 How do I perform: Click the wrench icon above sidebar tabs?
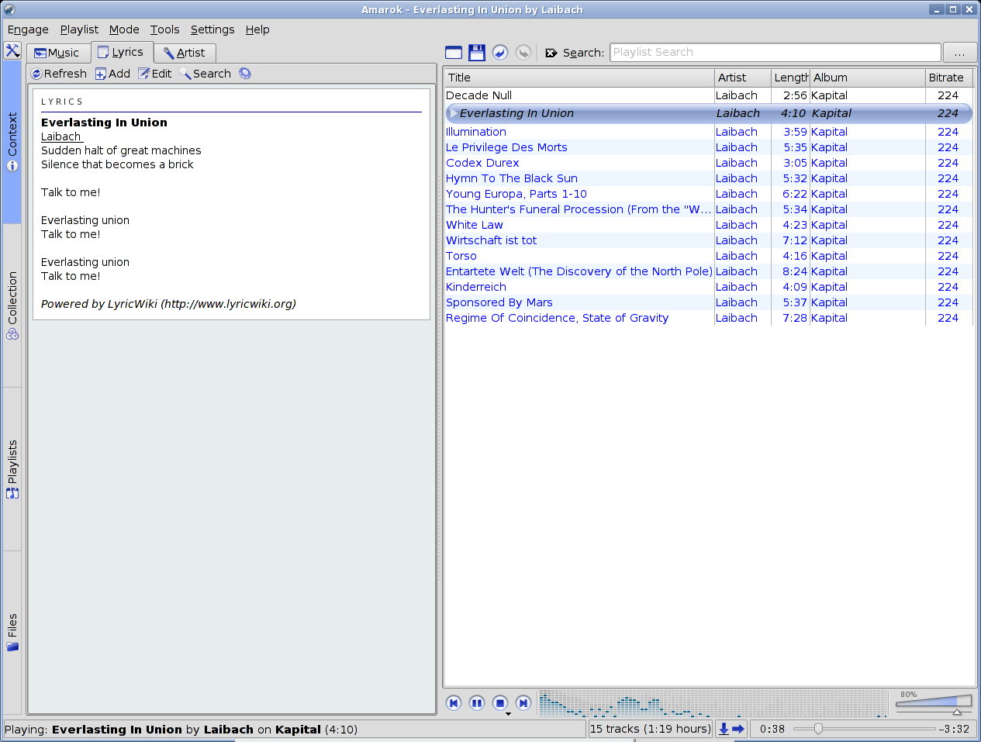pos(12,51)
